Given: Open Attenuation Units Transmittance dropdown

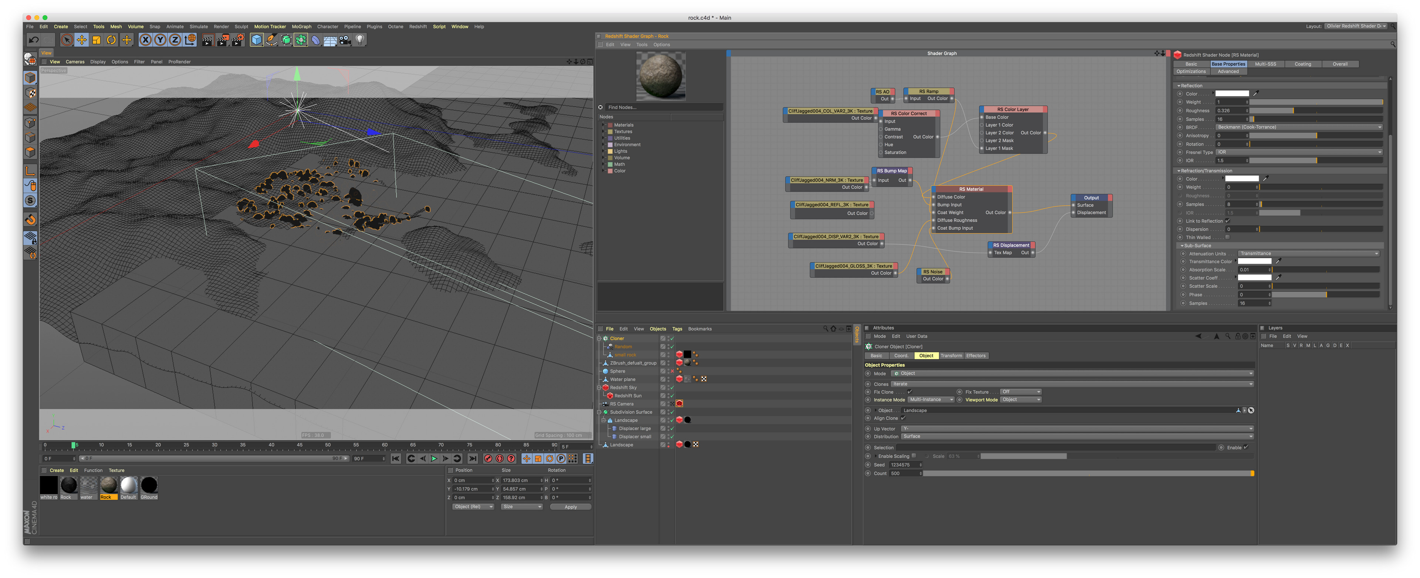Looking at the screenshot, I should pos(1309,253).
